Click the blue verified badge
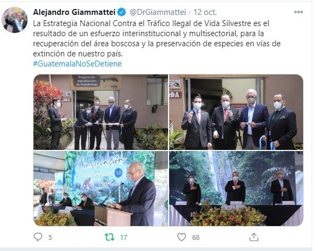This screenshot has width=318, height=251. [x=121, y=12]
